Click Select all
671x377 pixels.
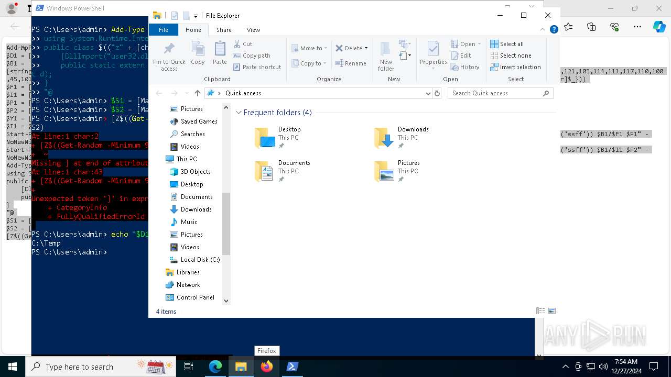click(507, 44)
